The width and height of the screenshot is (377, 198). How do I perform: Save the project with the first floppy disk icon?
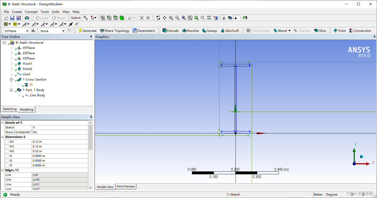(x=12, y=18)
